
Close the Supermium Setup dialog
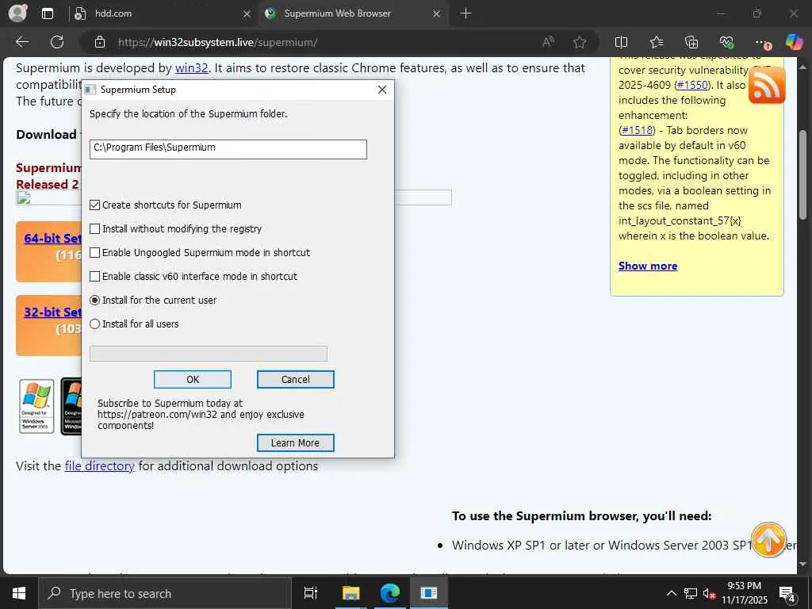382,90
